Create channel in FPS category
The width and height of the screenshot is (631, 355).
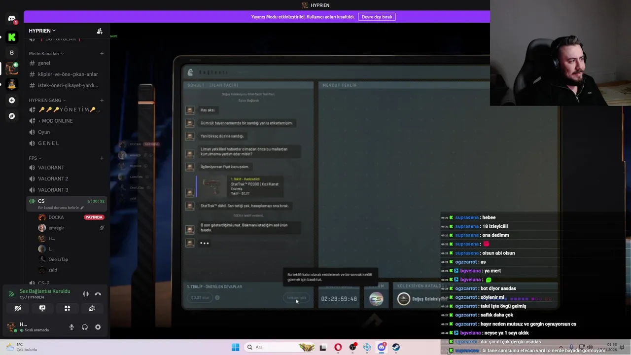102,158
